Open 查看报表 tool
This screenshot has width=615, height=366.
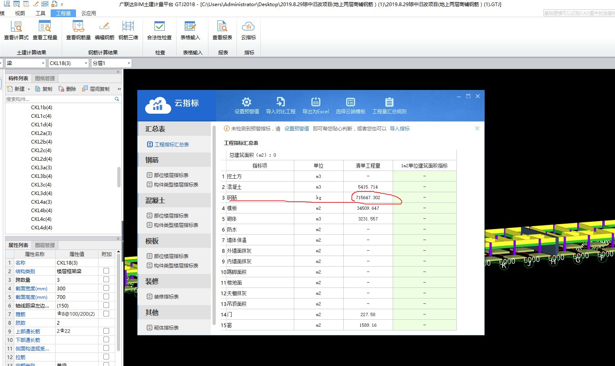pyautogui.click(x=222, y=31)
